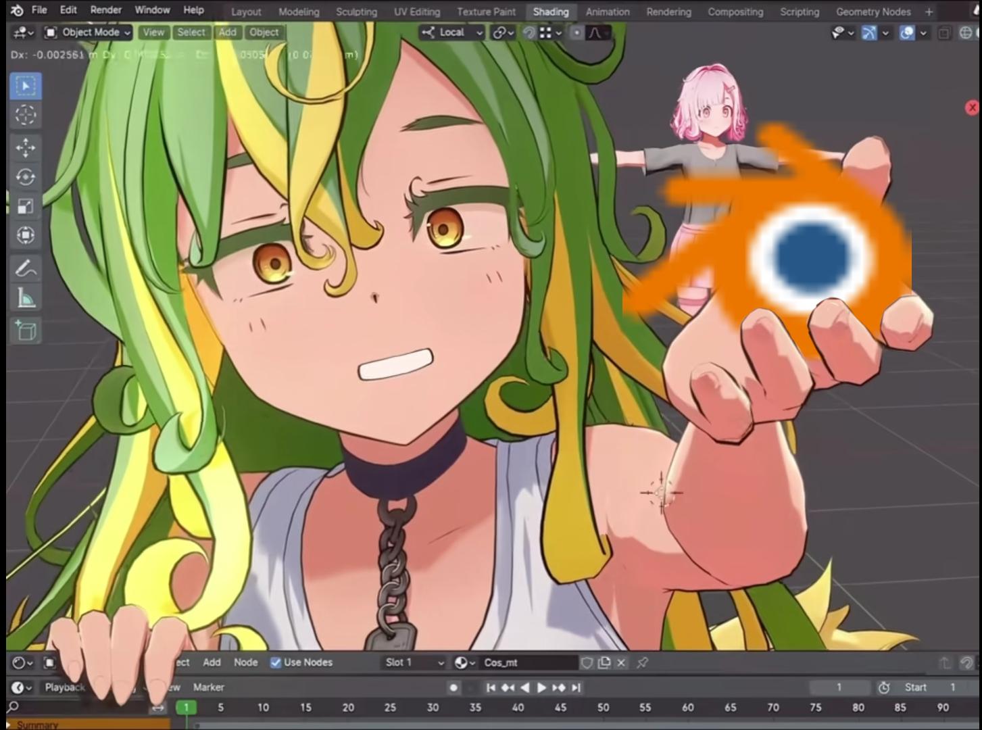Toggle the Use Nodes checkbox
The image size is (982, 730).
[x=276, y=662]
